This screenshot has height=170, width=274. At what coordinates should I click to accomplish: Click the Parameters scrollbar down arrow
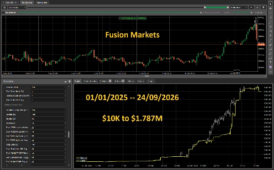68,165
